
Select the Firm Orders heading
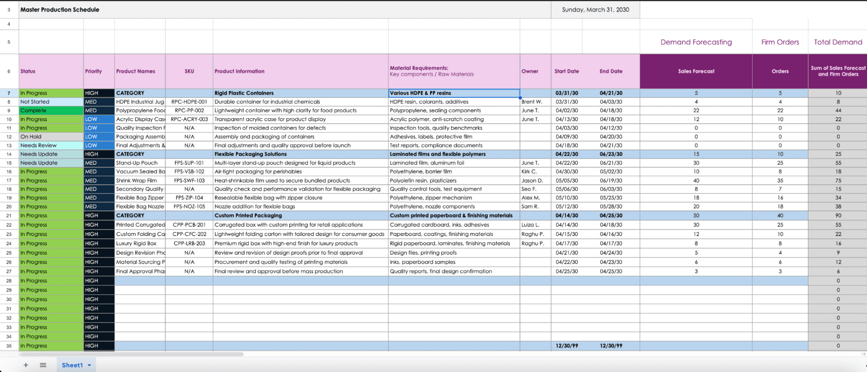coord(780,42)
